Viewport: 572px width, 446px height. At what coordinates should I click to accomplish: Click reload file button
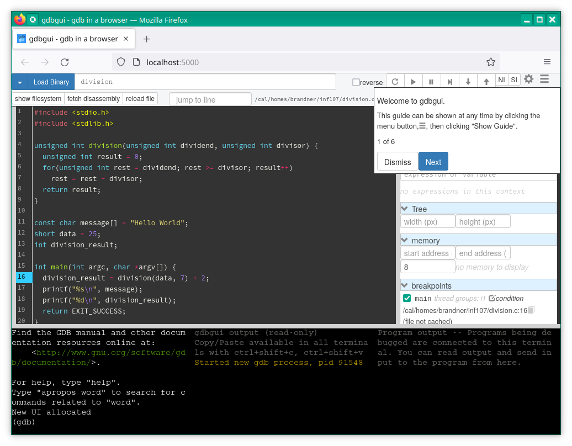point(140,99)
